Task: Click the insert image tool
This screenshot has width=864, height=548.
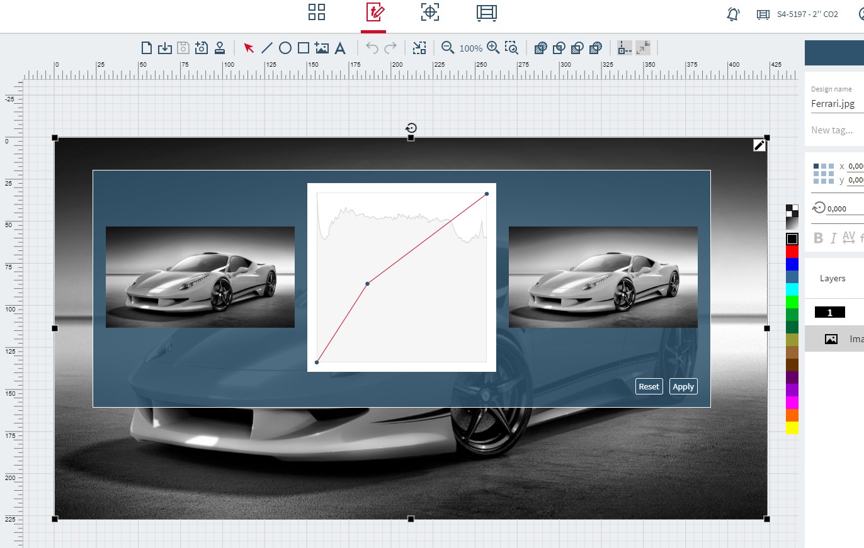Action: pos(322,48)
